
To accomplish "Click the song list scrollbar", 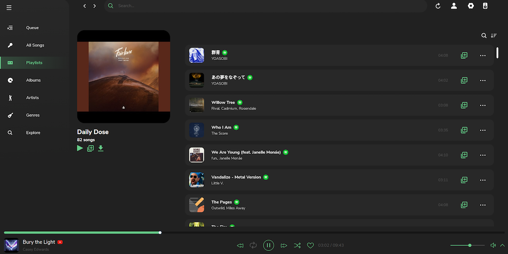I will point(497,53).
